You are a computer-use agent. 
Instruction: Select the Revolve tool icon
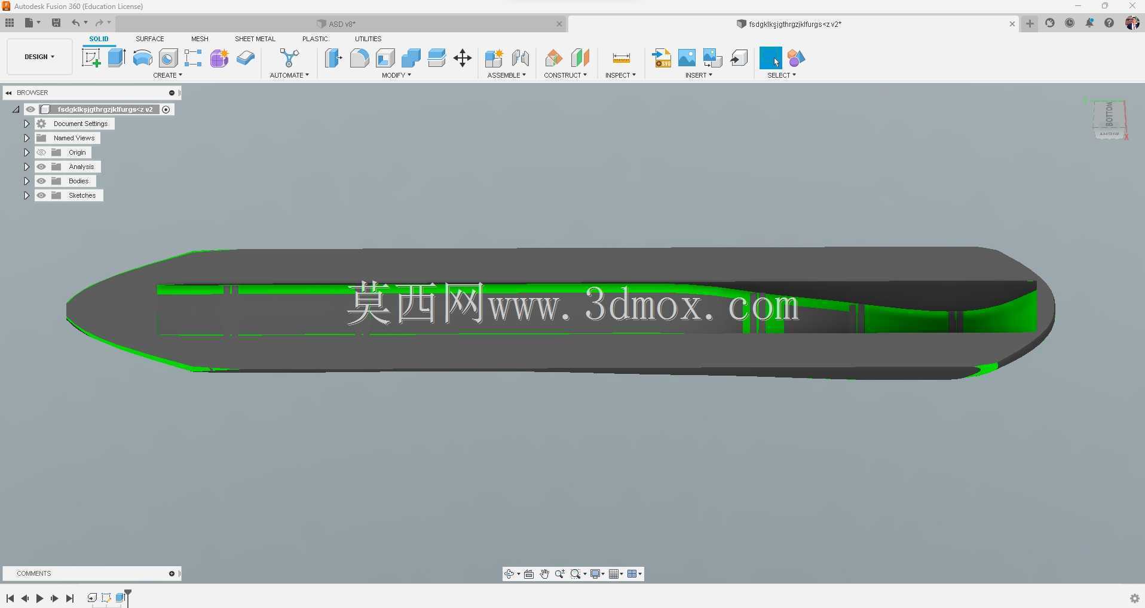click(142, 58)
